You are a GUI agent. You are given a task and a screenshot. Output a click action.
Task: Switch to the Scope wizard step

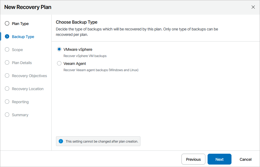click(x=17, y=49)
